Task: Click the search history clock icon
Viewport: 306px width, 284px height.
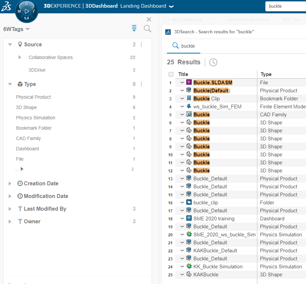Action: (213, 62)
